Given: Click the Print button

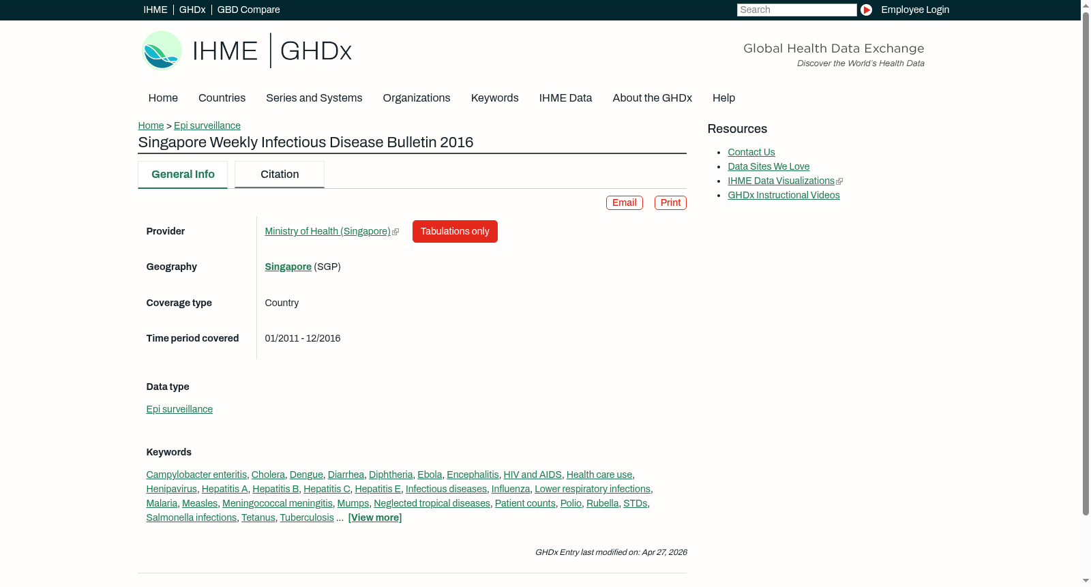Looking at the screenshot, I should click(670, 203).
